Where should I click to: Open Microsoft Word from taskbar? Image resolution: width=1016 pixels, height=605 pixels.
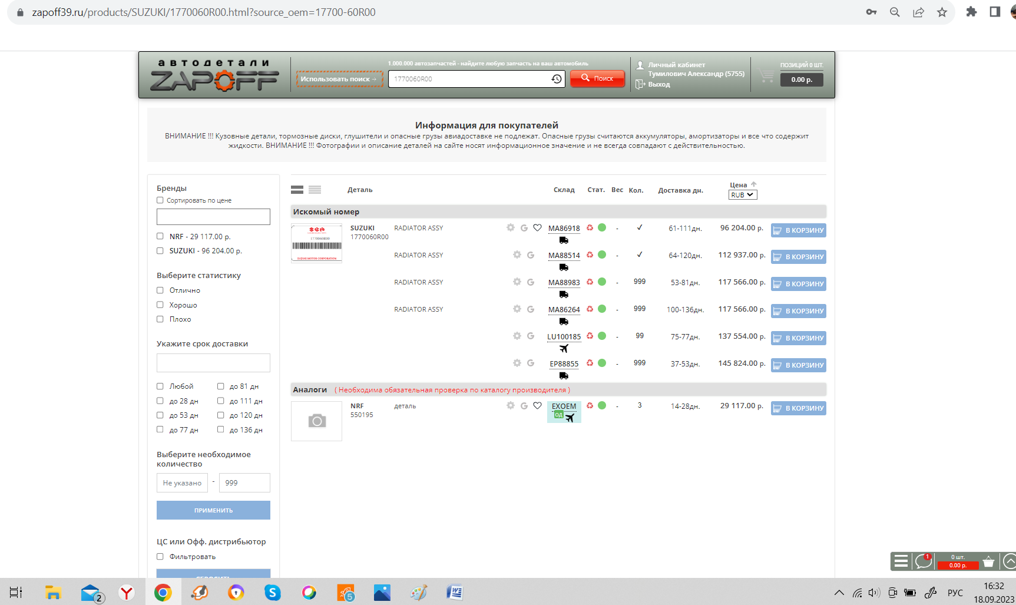tap(455, 593)
